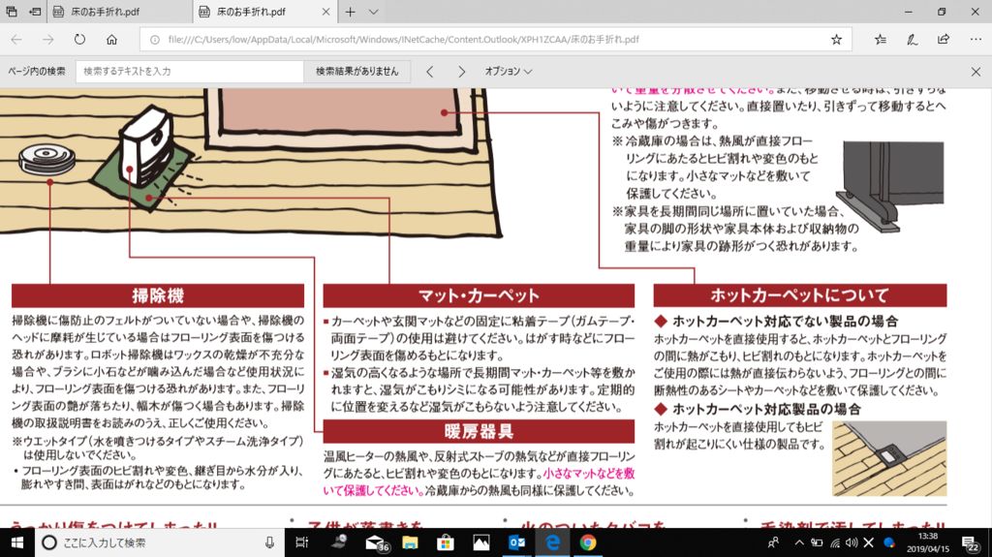The image size is (992, 557).
Task: Open the Favorites hub icon
Action: pyautogui.click(x=880, y=40)
